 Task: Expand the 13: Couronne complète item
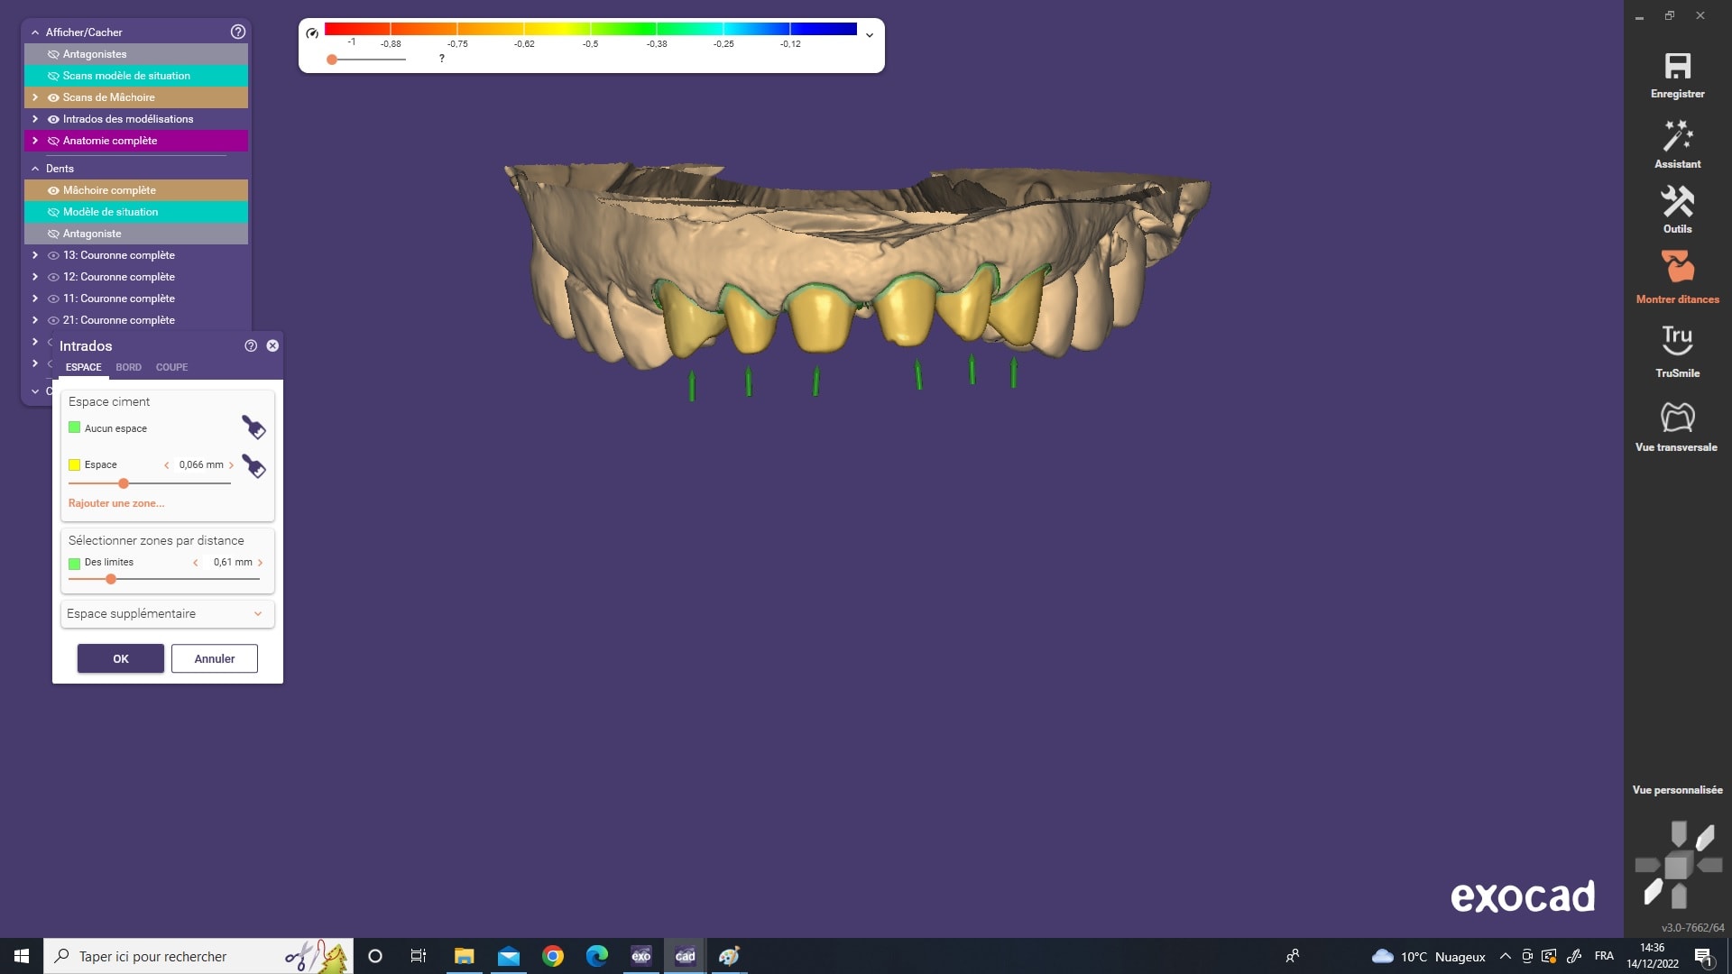(x=35, y=255)
